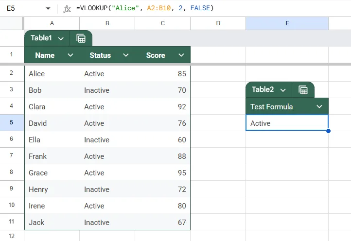Click the select-all corner box
The width and height of the screenshot is (351, 241).
coord(11,23)
